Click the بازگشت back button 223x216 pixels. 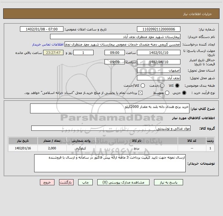tap(66, 182)
